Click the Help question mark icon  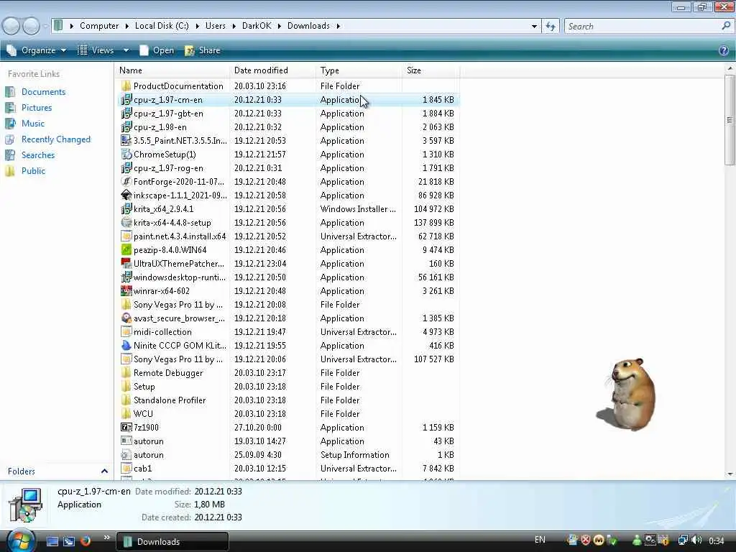[723, 50]
